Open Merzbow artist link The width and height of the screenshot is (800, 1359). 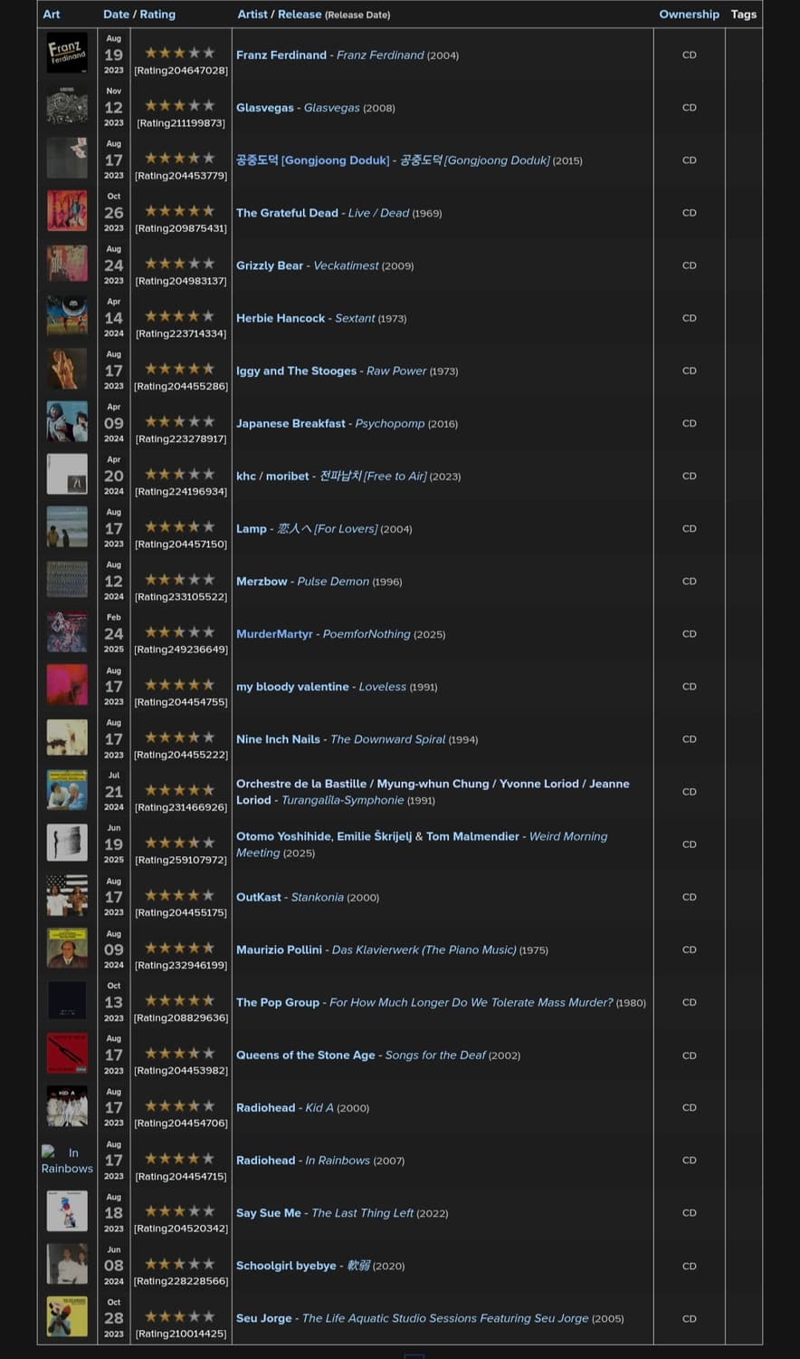pyautogui.click(x=262, y=581)
